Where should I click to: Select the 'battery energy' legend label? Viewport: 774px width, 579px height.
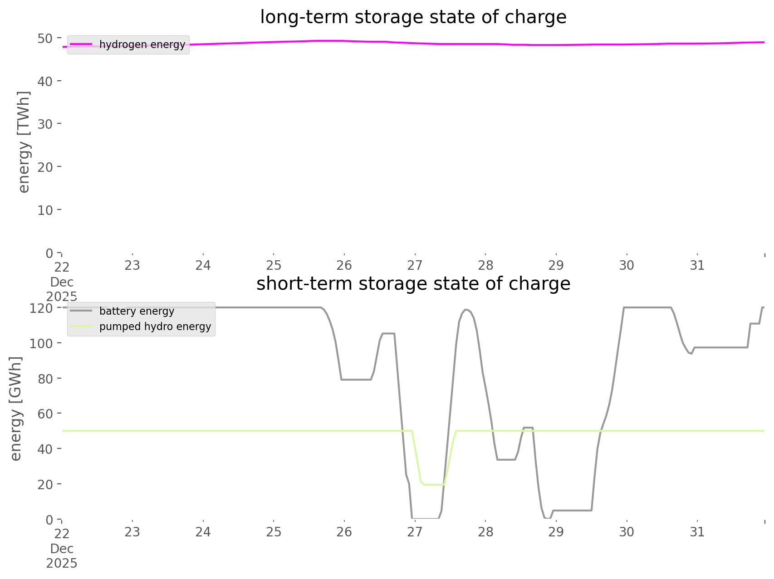click(137, 311)
